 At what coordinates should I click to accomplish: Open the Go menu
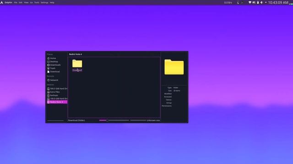pos(31,3)
